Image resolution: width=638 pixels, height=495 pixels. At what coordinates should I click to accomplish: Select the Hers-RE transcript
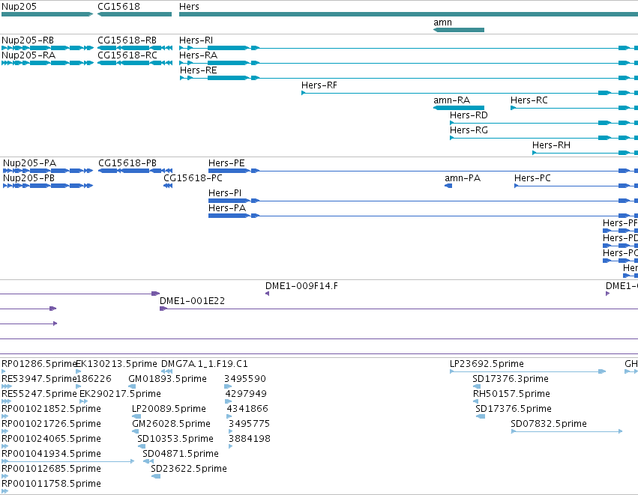pos(199,70)
